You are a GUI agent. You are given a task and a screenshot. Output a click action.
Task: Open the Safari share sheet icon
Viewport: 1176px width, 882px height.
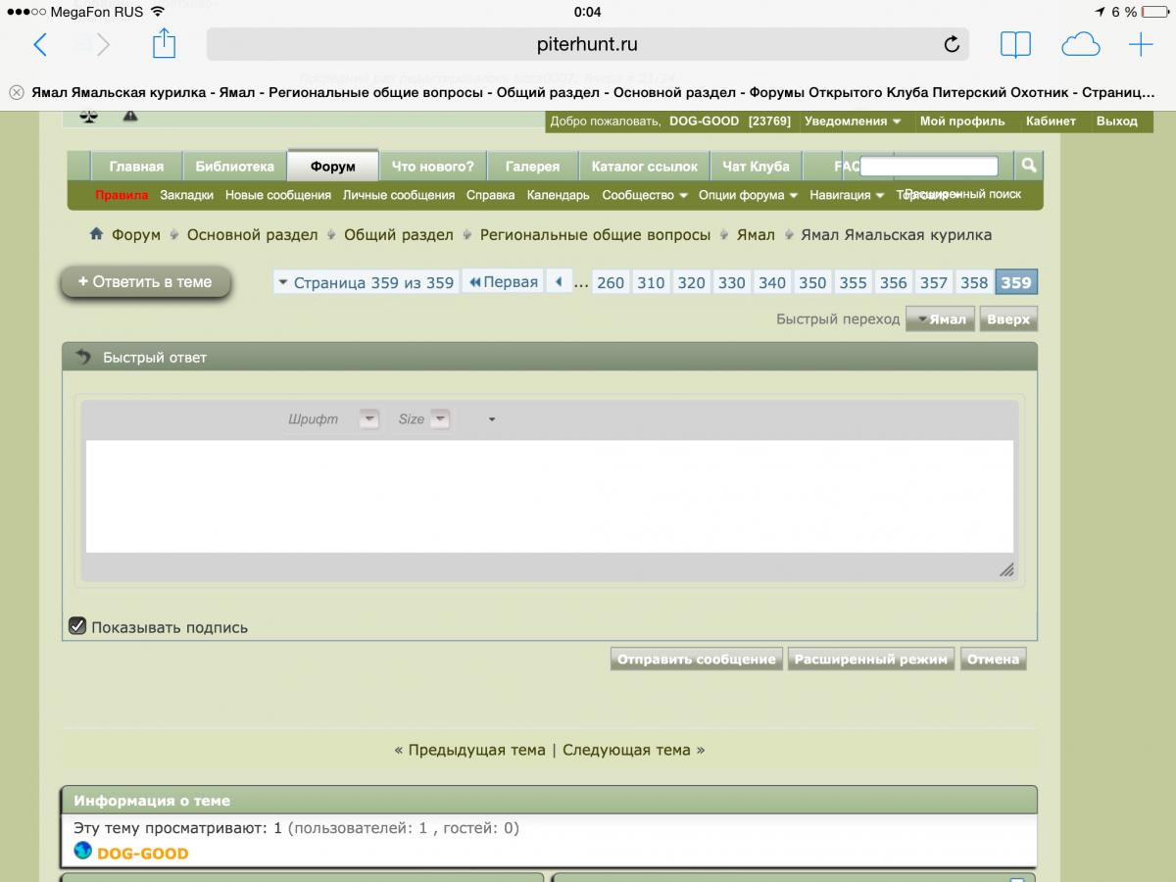pyautogui.click(x=164, y=44)
